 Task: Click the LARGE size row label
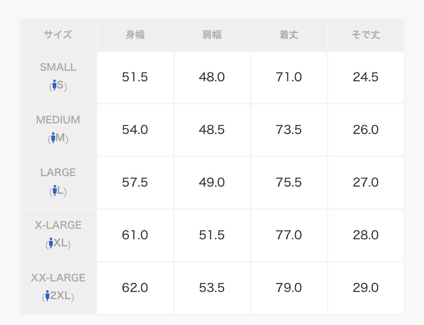click(58, 172)
